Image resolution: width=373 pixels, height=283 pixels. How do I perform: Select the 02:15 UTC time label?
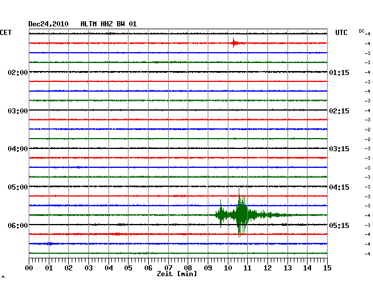coord(339,111)
